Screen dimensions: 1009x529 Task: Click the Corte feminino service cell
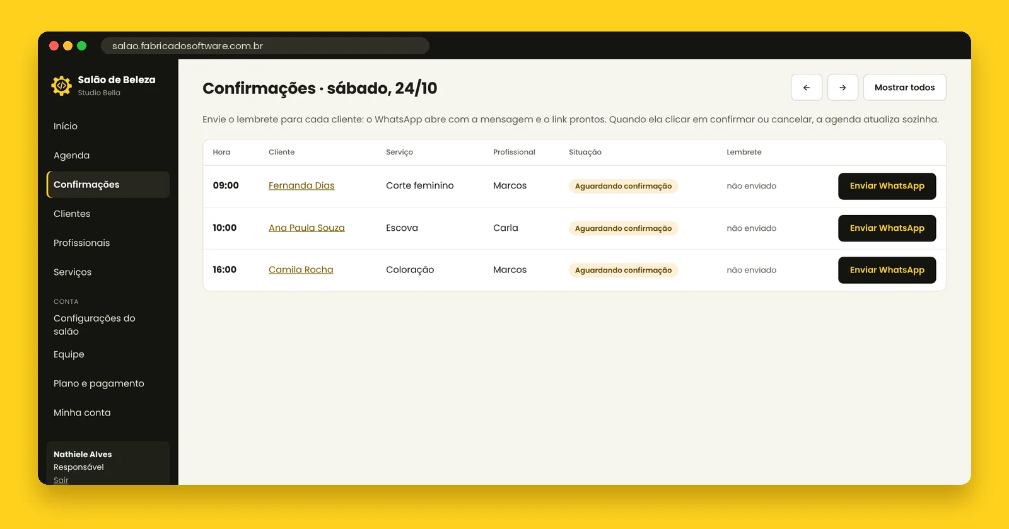(420, 185)
